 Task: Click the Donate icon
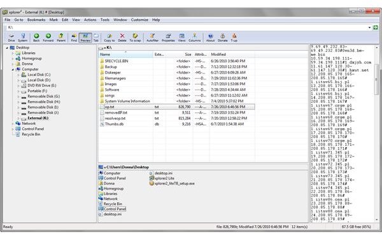click(223, 38)
